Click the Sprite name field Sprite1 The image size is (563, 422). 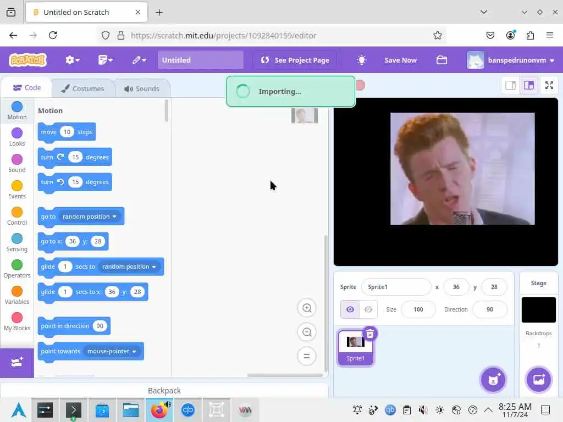(x=396, y=287)
